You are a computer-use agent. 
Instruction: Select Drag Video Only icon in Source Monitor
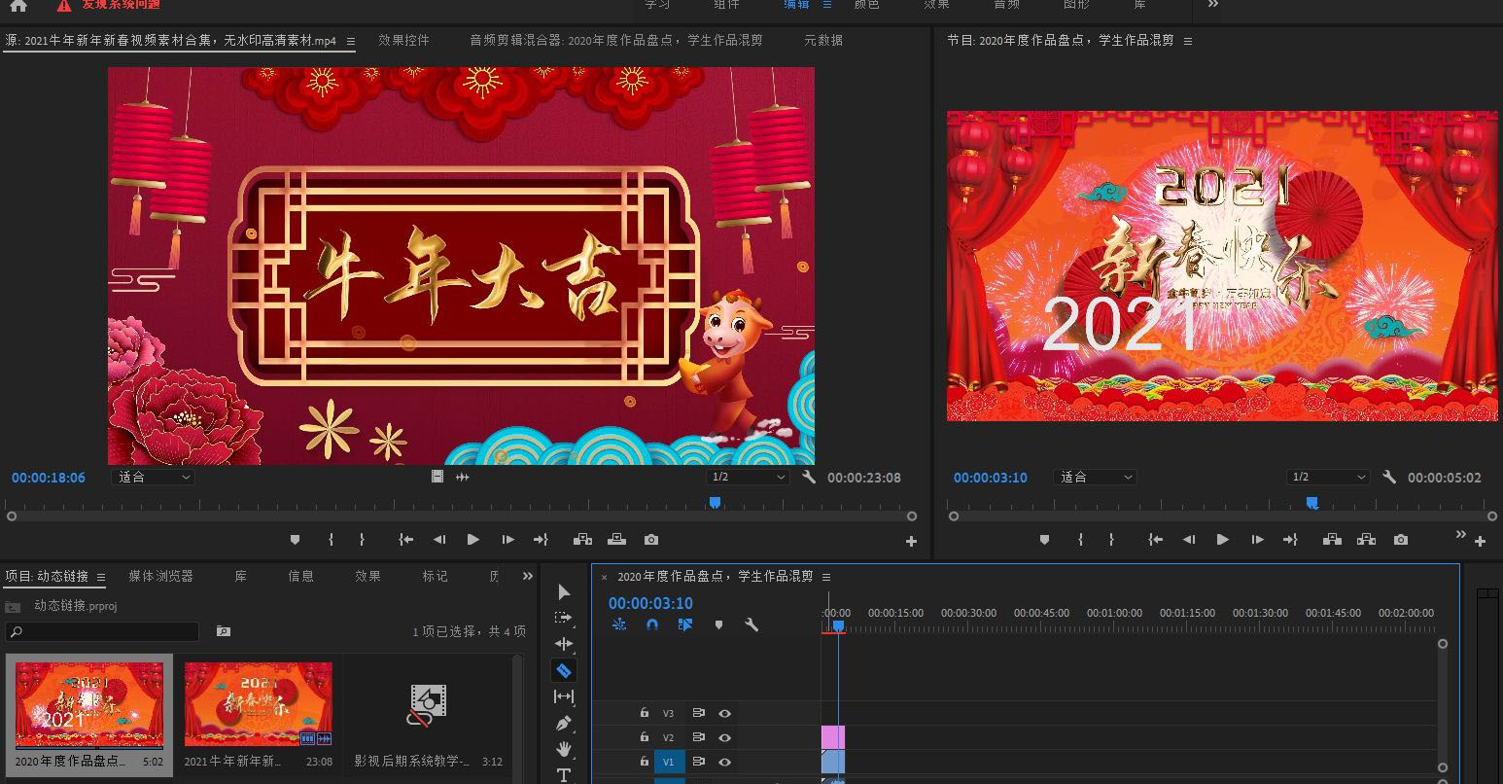pyautogui.click(x=437, y=477)
